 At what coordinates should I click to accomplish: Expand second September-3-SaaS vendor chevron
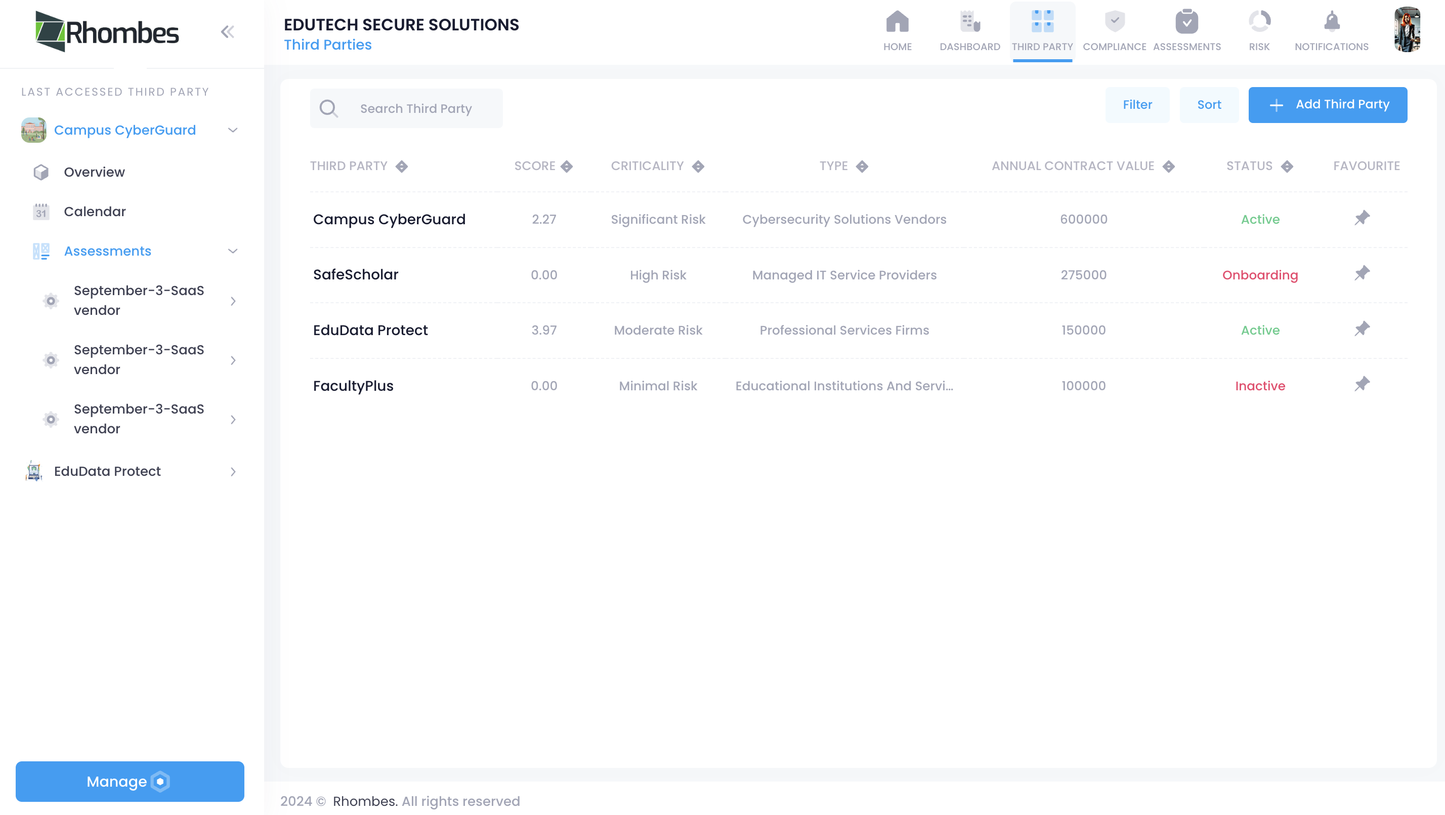point(233,360)
